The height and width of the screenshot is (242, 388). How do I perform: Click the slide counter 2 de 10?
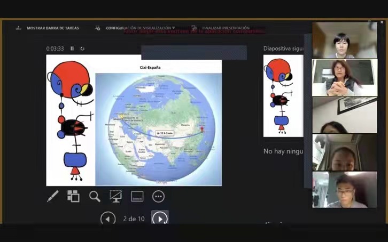pos(134,219)
